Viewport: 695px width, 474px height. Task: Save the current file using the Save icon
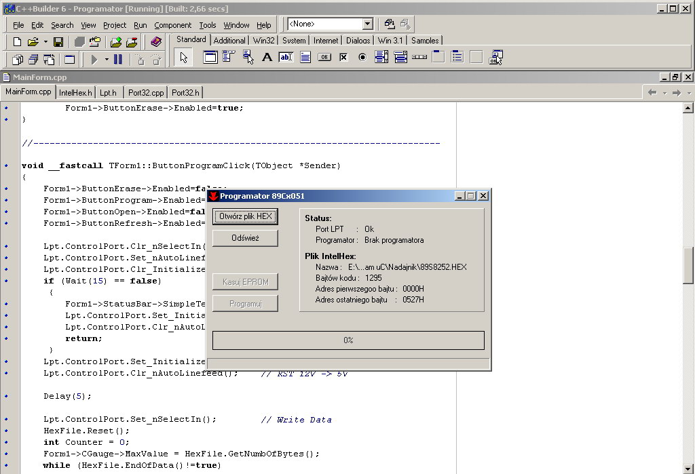(x=58, y=41)
